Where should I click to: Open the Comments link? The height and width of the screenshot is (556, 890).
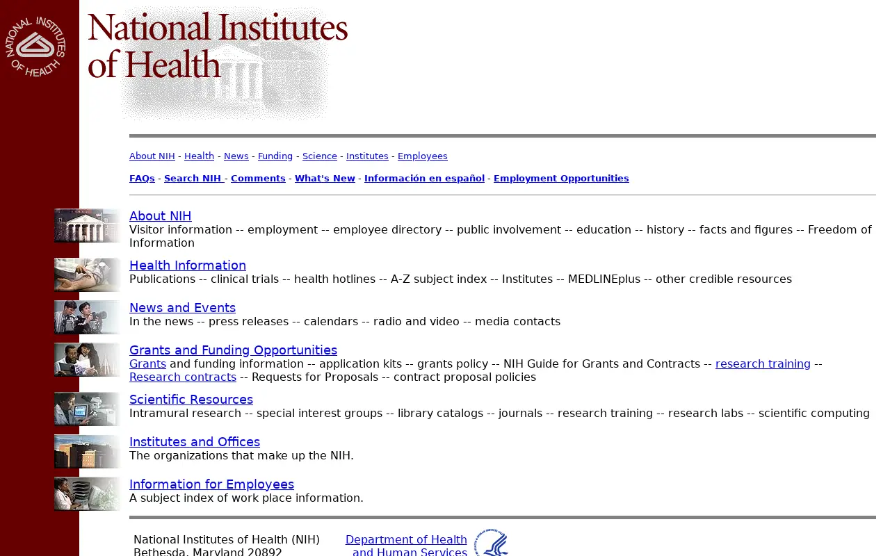click(258, 179)
